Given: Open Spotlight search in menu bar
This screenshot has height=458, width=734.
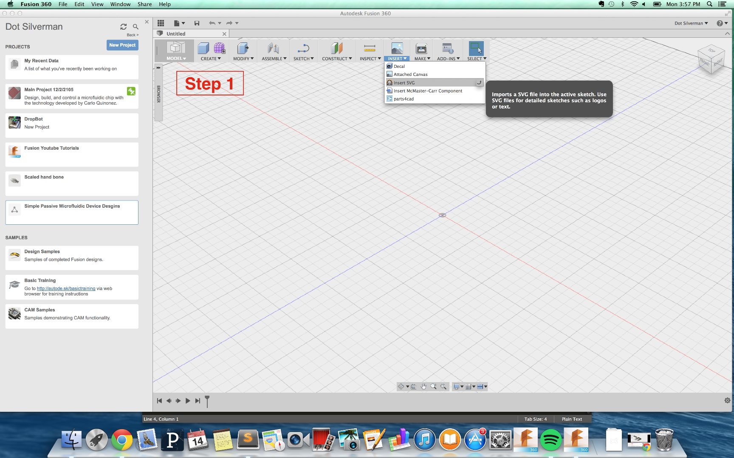Looking at the screenshot, I should pyautogui.click(x=709, y=4).
